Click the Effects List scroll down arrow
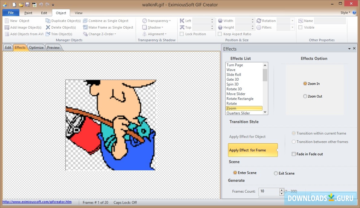The image size is (360, 208). pyautogui.click(x=265, y=112)
